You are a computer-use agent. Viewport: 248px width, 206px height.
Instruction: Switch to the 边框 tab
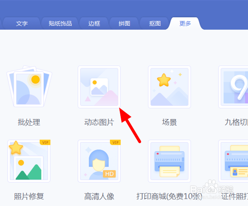pyautogui.click(x=94, y=23)
